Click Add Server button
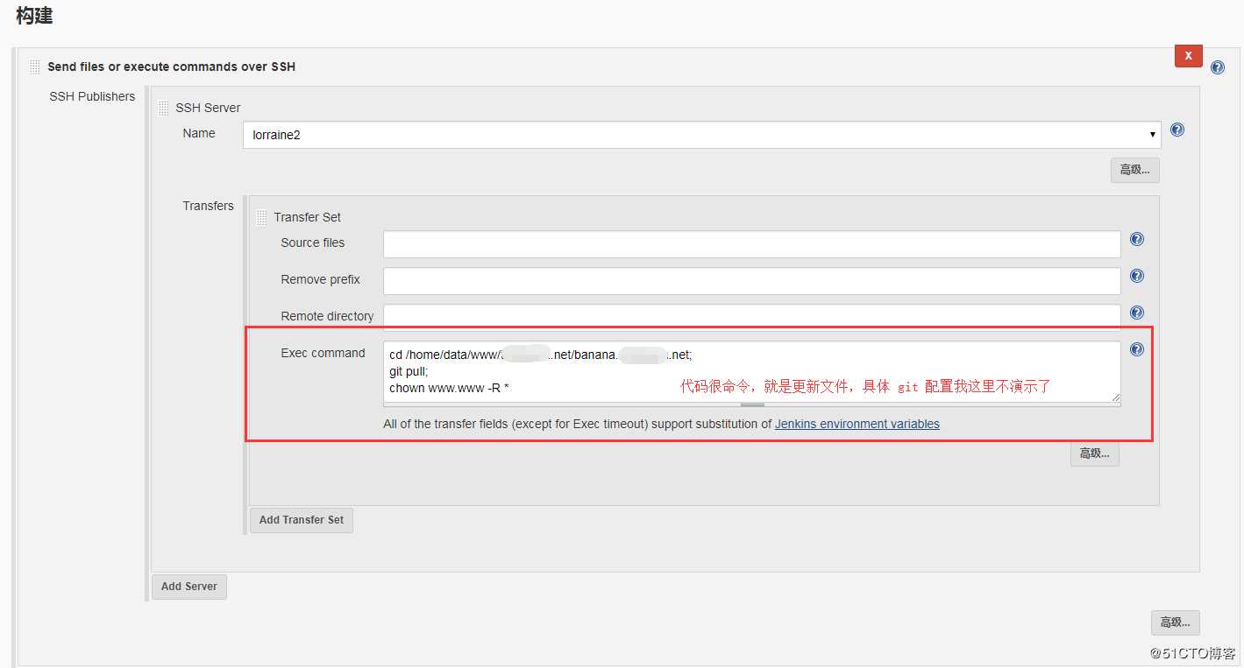This screenshot has width=1244, height=668. 189,587
